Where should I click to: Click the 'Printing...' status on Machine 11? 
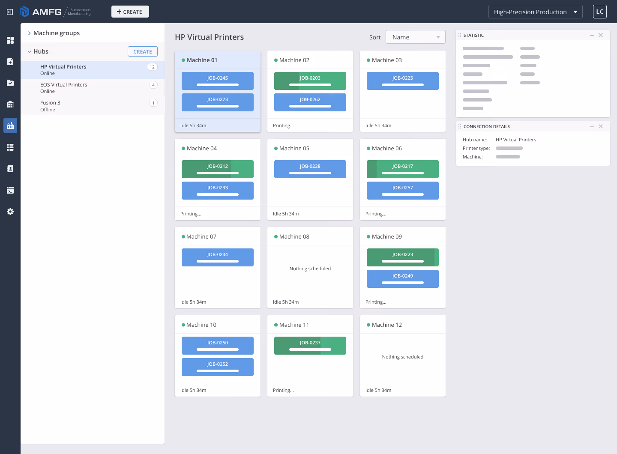point(283,390)
